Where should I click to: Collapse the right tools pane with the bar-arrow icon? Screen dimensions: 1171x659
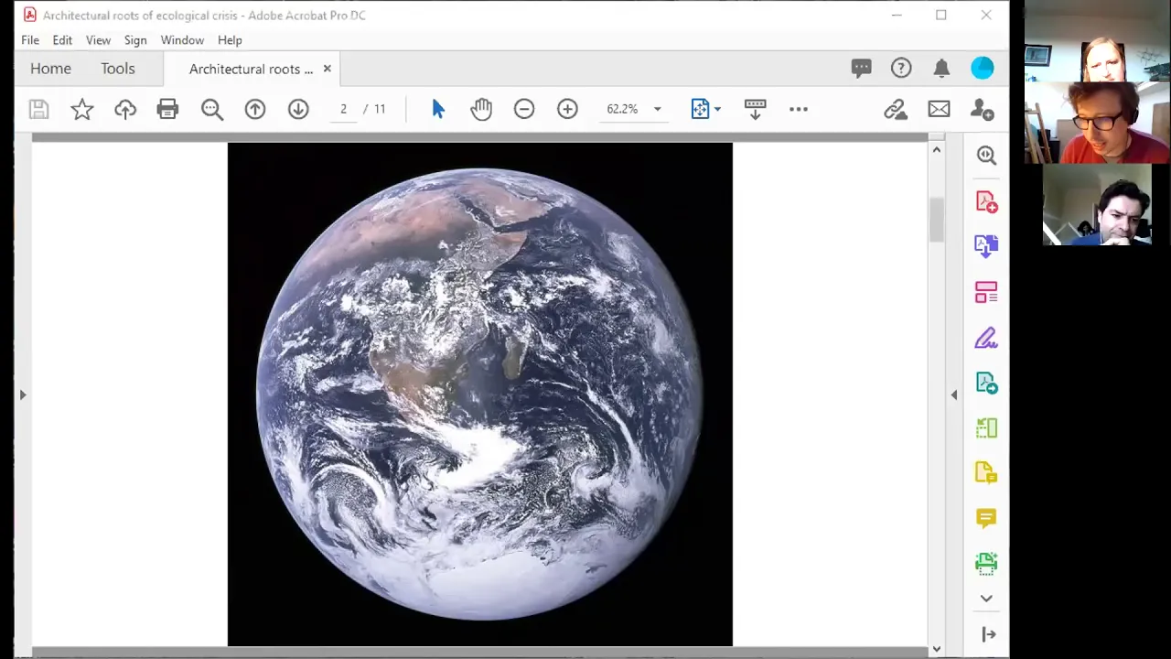pos(989,634)
